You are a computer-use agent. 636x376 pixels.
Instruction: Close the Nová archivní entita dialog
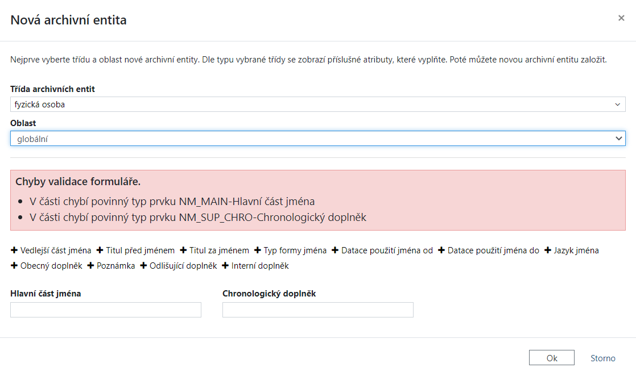coord(621,18)
